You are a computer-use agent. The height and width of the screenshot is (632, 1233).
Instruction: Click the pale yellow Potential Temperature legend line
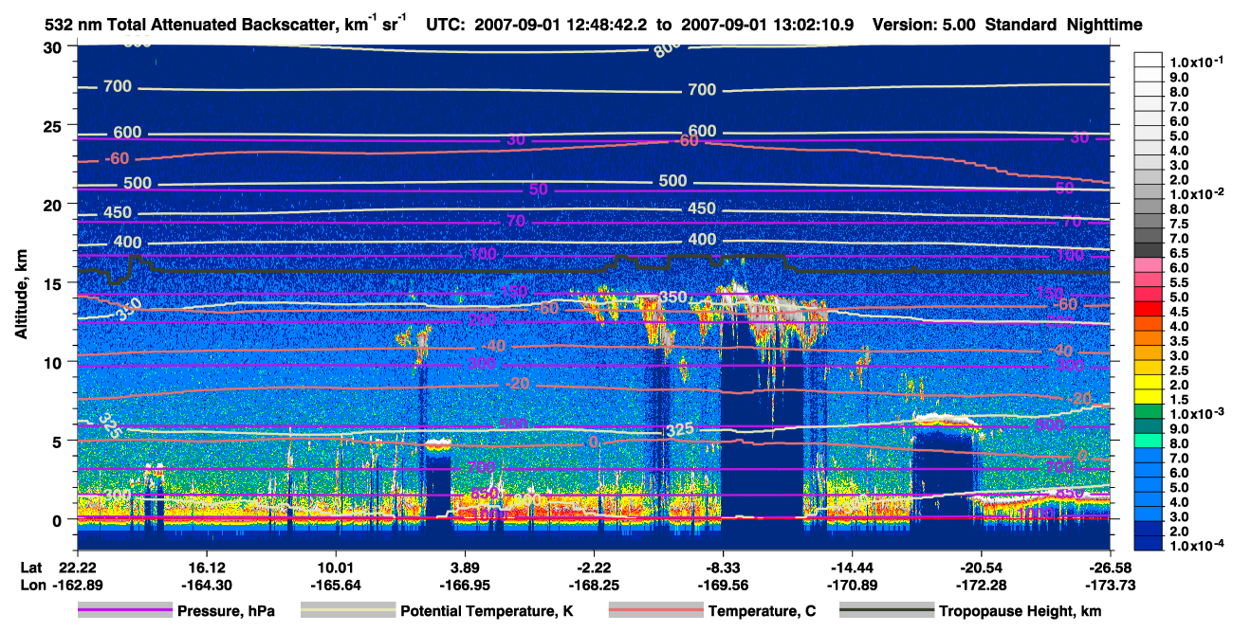coord(348,610)
